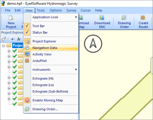Collapse the root Project tree node
Image resolution: width=153 pixels, height=120 pixels.
point(3,46)
